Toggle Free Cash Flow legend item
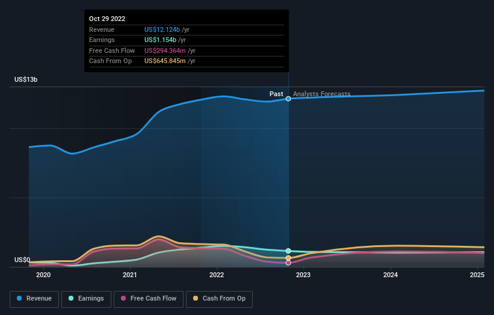This screenshot has height=315, width=494. 148,299
